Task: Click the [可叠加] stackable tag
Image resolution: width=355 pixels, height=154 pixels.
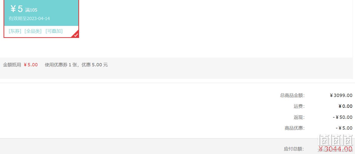Action: [54, 31]
